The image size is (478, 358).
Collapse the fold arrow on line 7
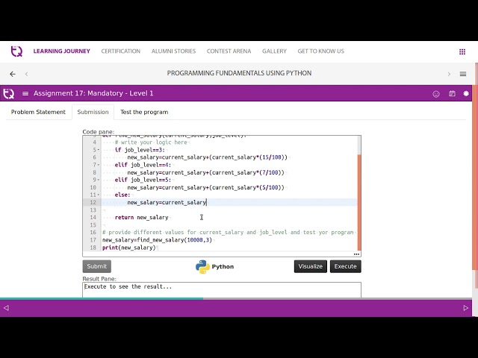pos(99,165)
